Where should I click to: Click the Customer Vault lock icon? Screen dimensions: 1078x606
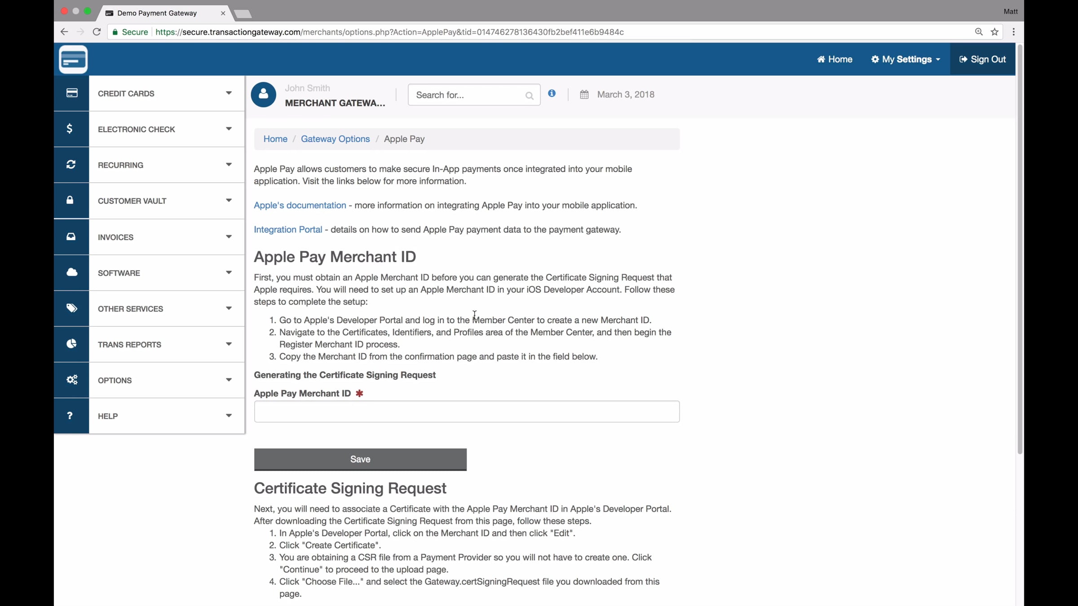point(70,200)
